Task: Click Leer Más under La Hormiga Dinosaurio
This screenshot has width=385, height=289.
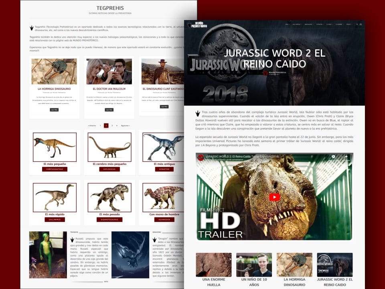Action: pyautogui.click(x=54, y=110)
